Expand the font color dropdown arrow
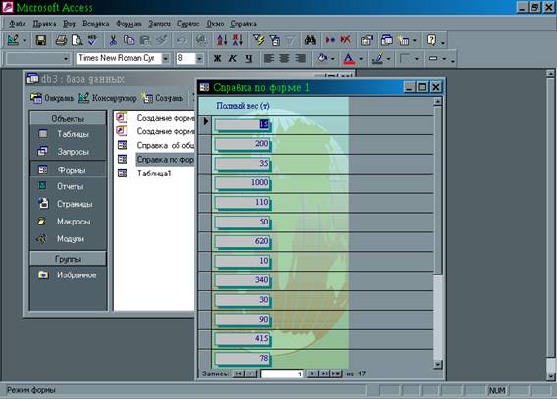The image size is (557, 399). 361,59
